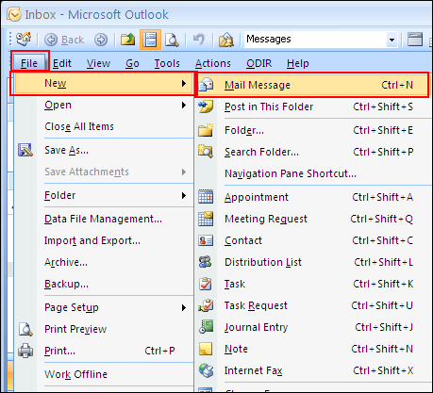
Task: Toggle the Reading Pane icon
Action: point(150,40)
